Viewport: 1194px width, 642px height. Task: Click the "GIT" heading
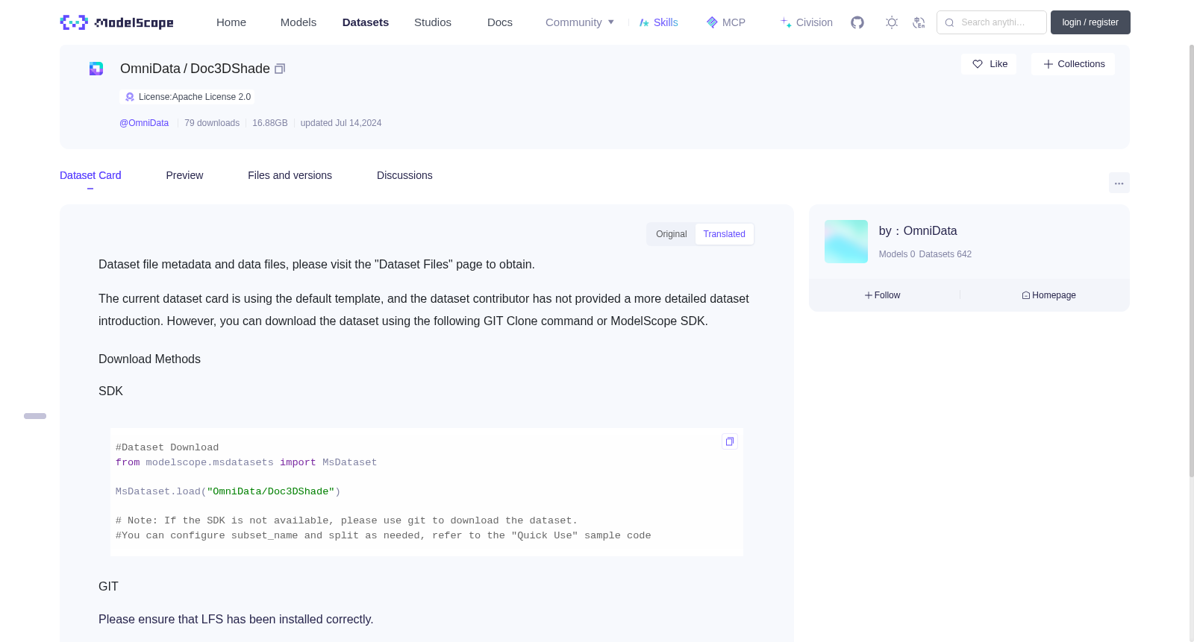[x=108, y=587]
